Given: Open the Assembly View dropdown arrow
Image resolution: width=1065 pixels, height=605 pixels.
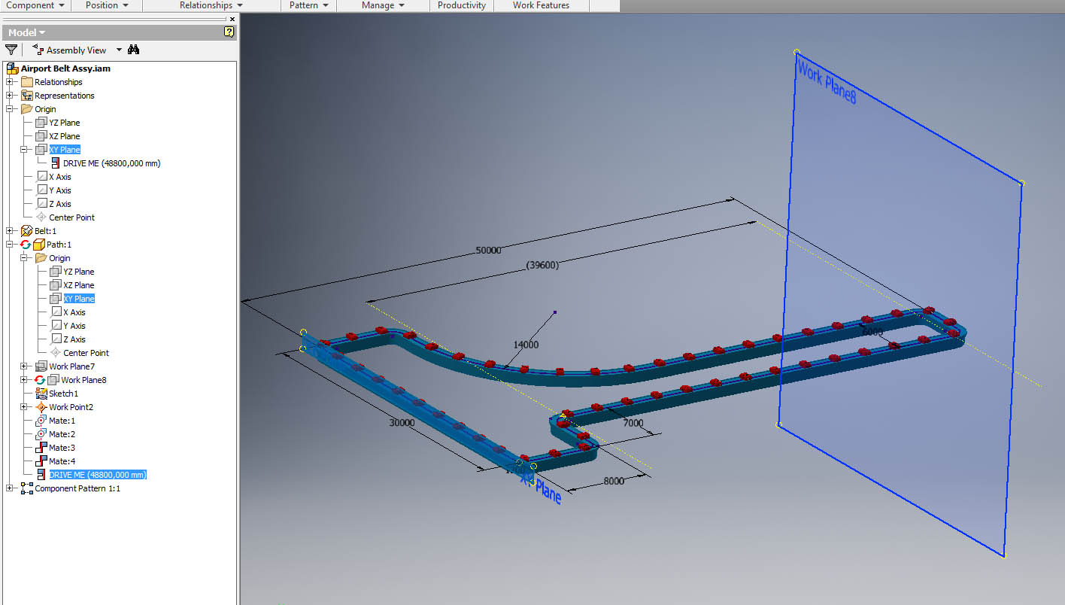Looking at the screenshot, I should (119, 50).
